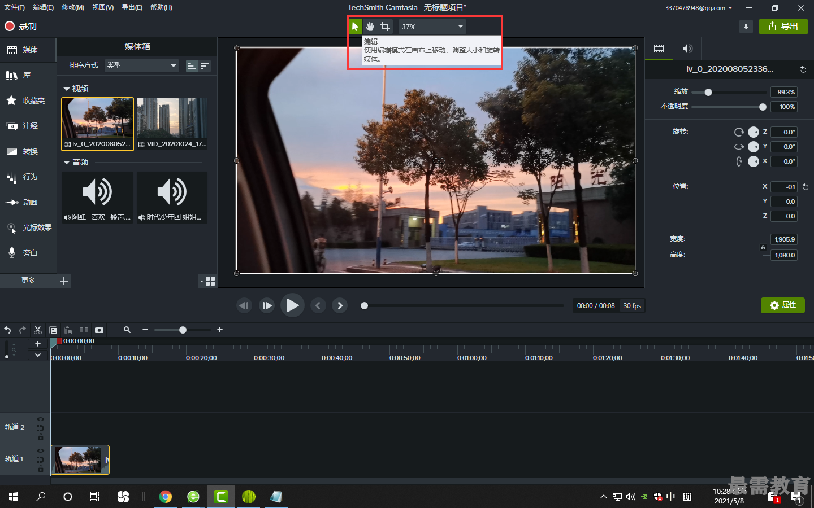Adjust the 不透明度 opacity slider handle
Screen dimensions: 814x508
coord(763,107)
